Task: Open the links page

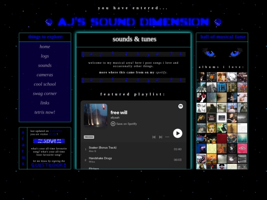Action: pos(45,103)
